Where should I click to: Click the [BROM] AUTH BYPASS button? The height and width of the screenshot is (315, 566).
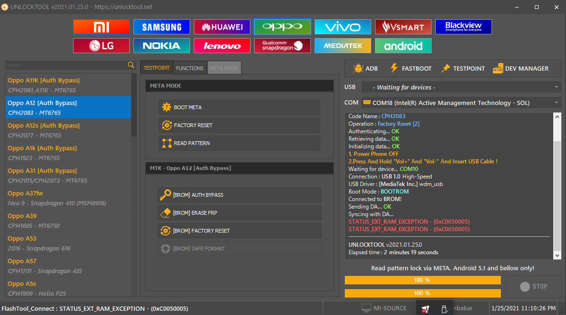click(x=240, y=195)
